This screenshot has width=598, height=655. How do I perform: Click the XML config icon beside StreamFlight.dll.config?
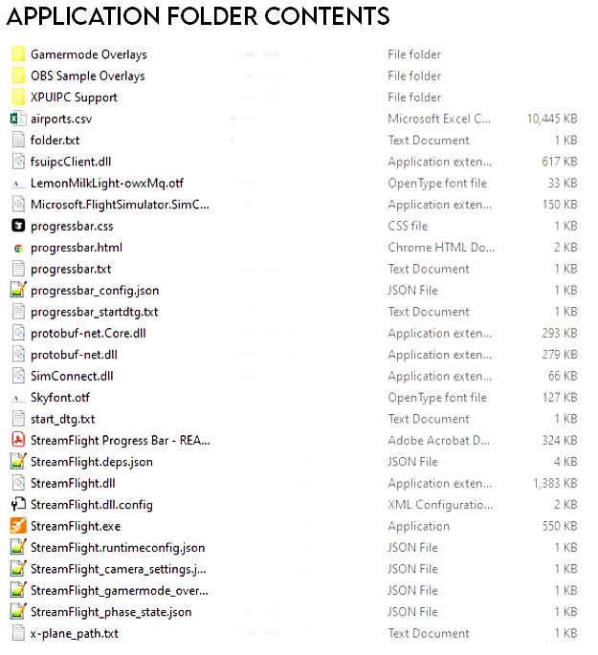click(x=18, y=504)
